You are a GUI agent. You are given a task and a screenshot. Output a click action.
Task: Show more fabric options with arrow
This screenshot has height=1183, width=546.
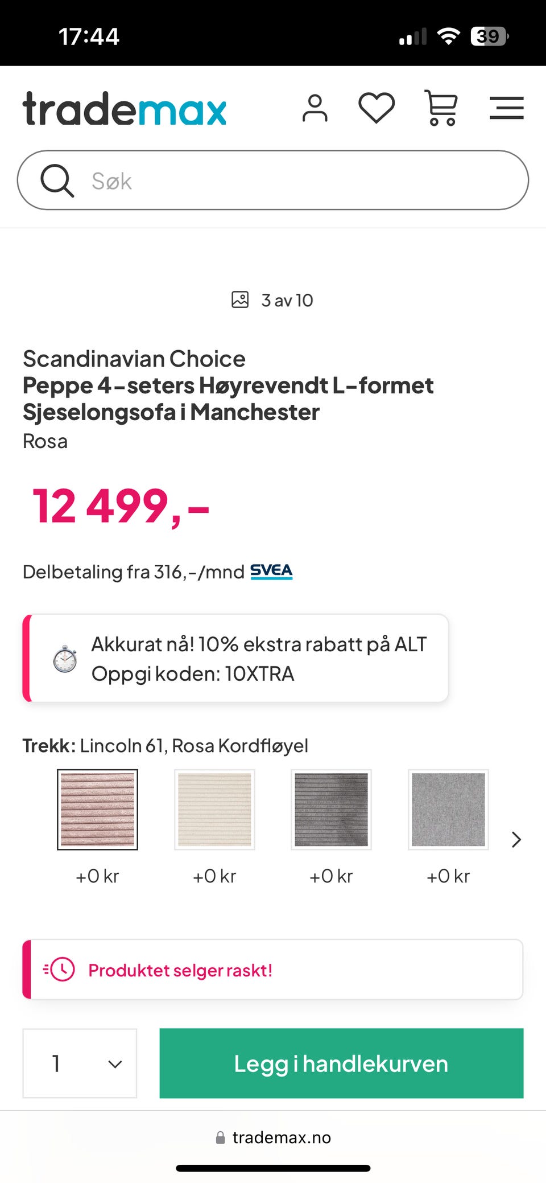[516, 839]
